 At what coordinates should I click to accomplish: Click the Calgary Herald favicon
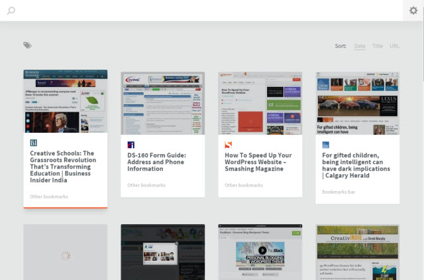click(325, 145)
